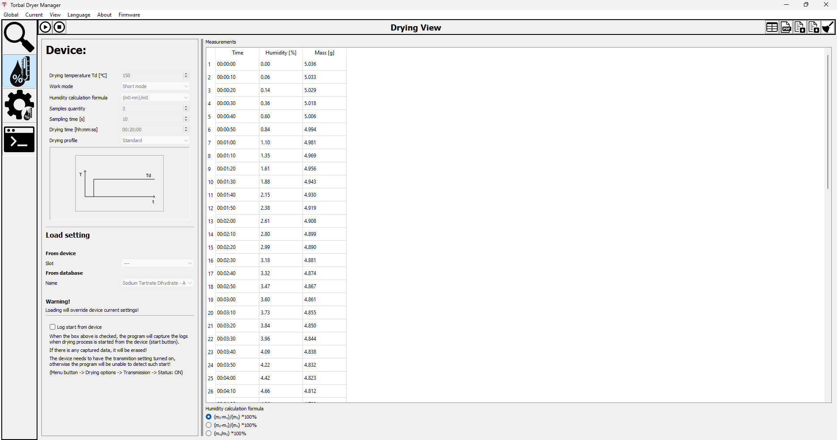Open the Current menu
Image resolution: width=837 pixels, height=440 pixels.
pyautogui.click(x=34, y=15)
